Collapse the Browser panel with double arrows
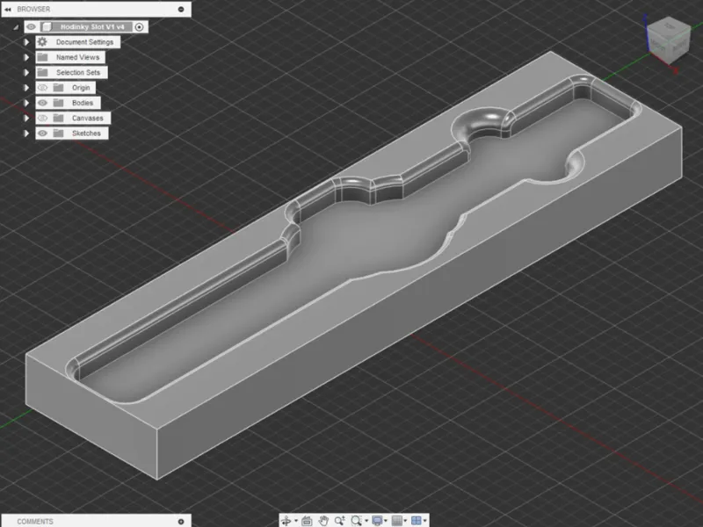 (x=8, y=9)
